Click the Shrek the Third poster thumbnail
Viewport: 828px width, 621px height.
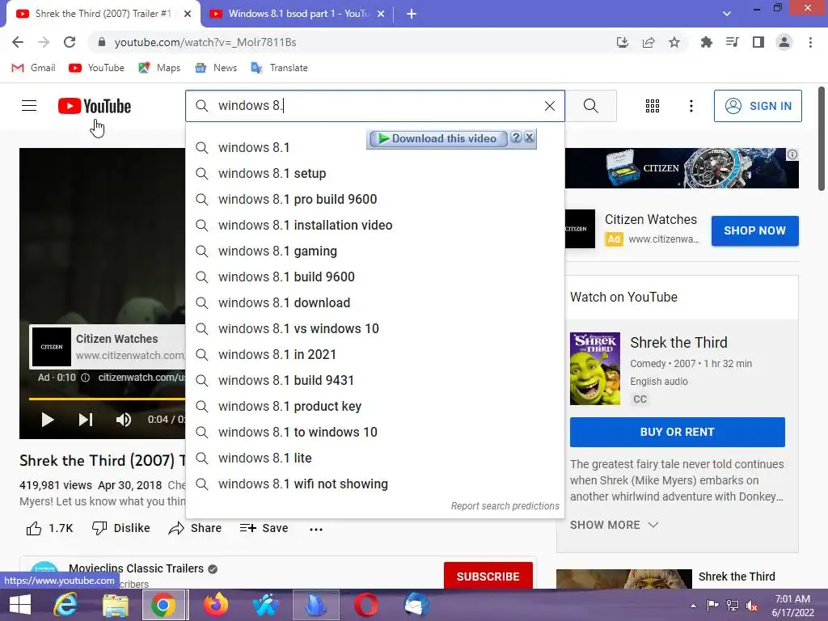click(x=594, y=369)
